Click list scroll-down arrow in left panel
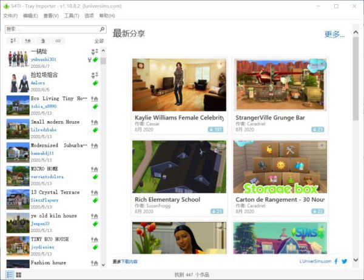The height and width of the screenshot is (280, 364). (103, 265)
